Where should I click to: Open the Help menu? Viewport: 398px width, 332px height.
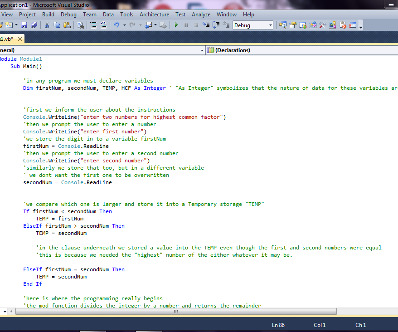248,15
